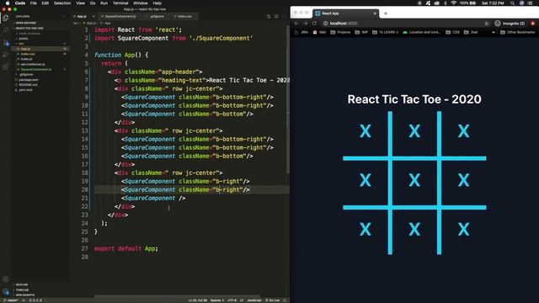539x303 pixels.
Task: Click line and column indicator in status bar
Action: (x=198, y=300)
